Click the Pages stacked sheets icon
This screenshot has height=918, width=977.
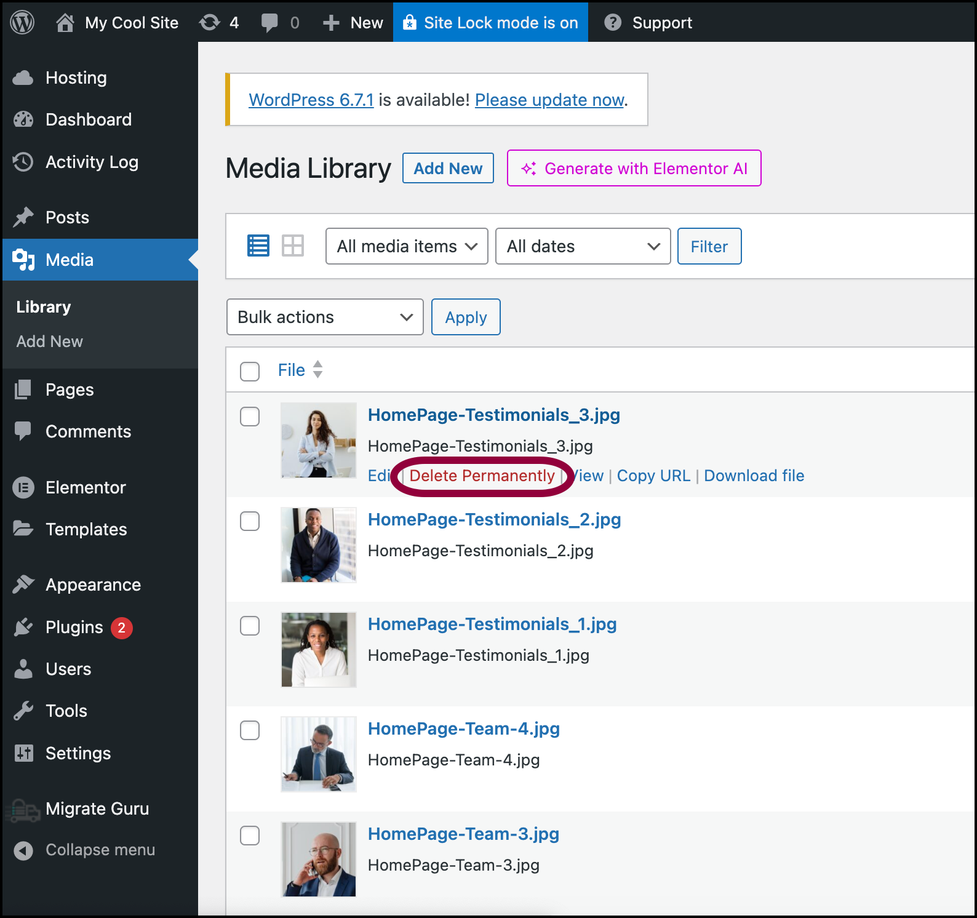(23, 389)
